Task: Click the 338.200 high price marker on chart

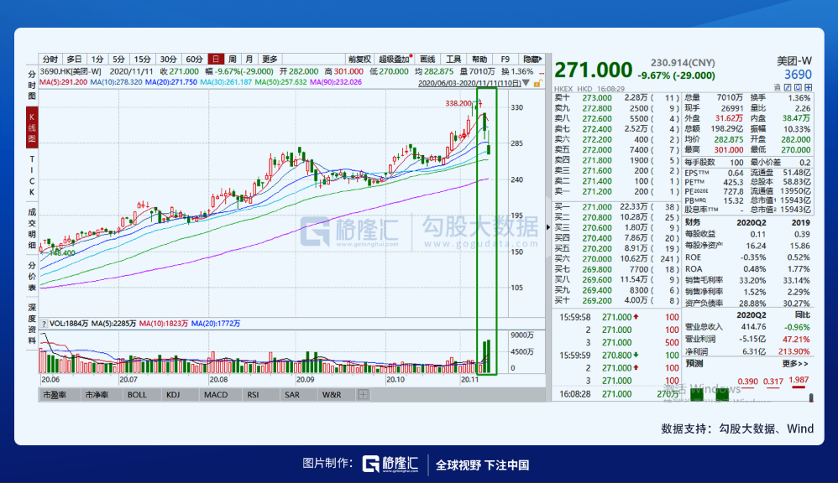Action: [x=458, y=103]
